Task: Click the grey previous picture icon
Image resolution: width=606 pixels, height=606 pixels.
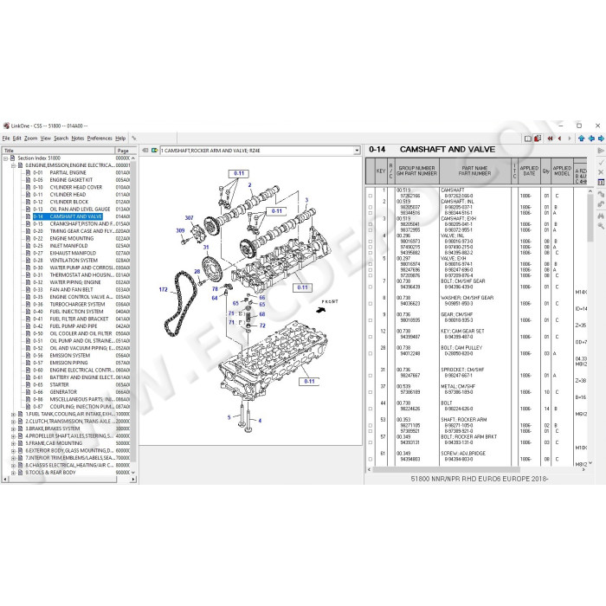Action: [145, 151]
